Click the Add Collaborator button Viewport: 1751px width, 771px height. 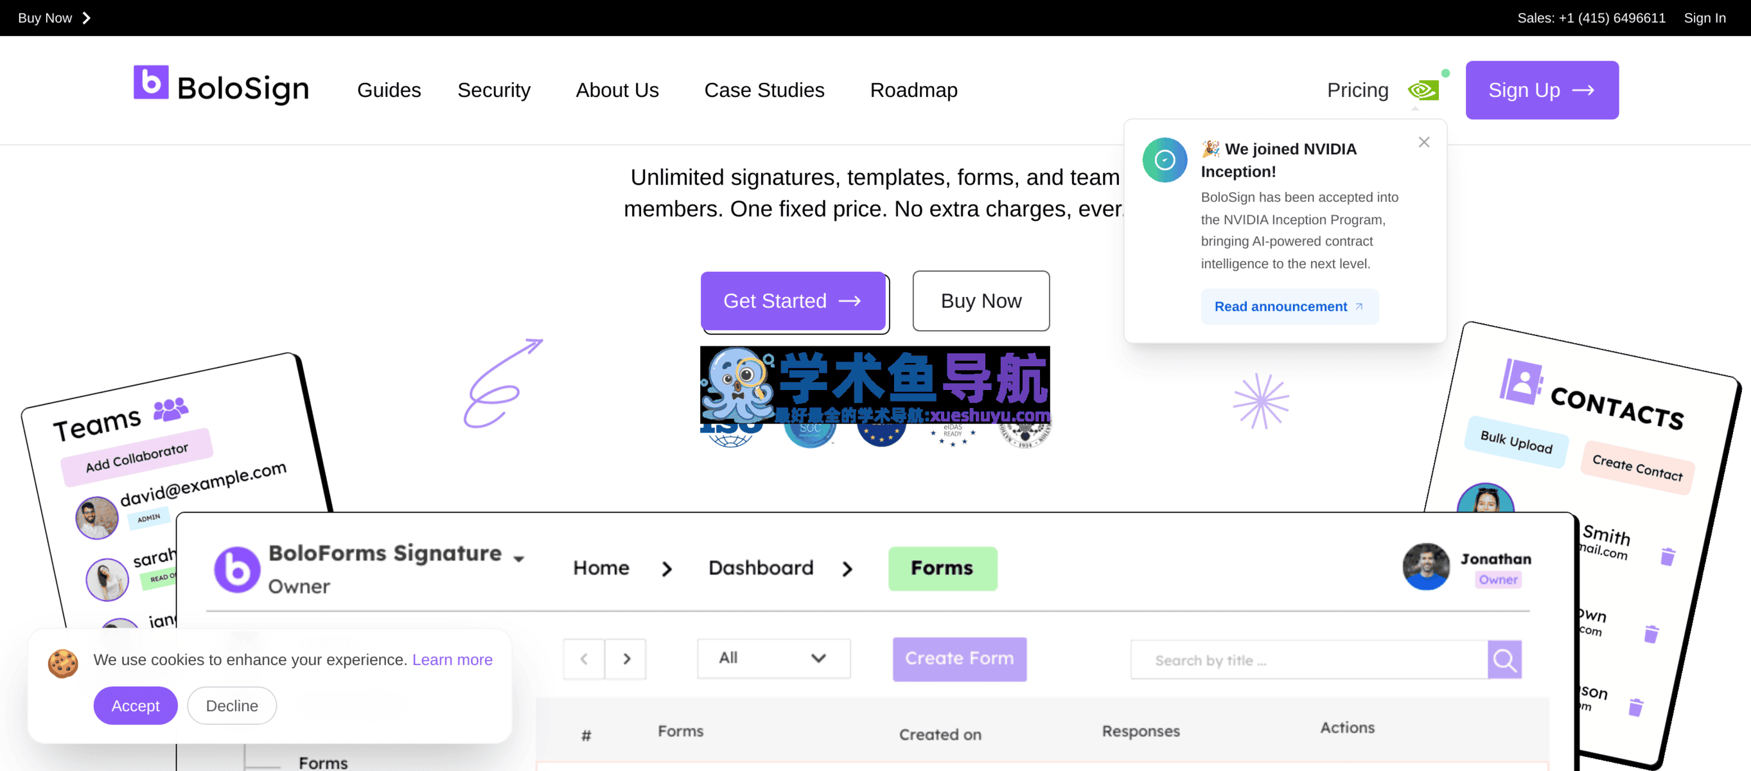(x=137, y=457)
